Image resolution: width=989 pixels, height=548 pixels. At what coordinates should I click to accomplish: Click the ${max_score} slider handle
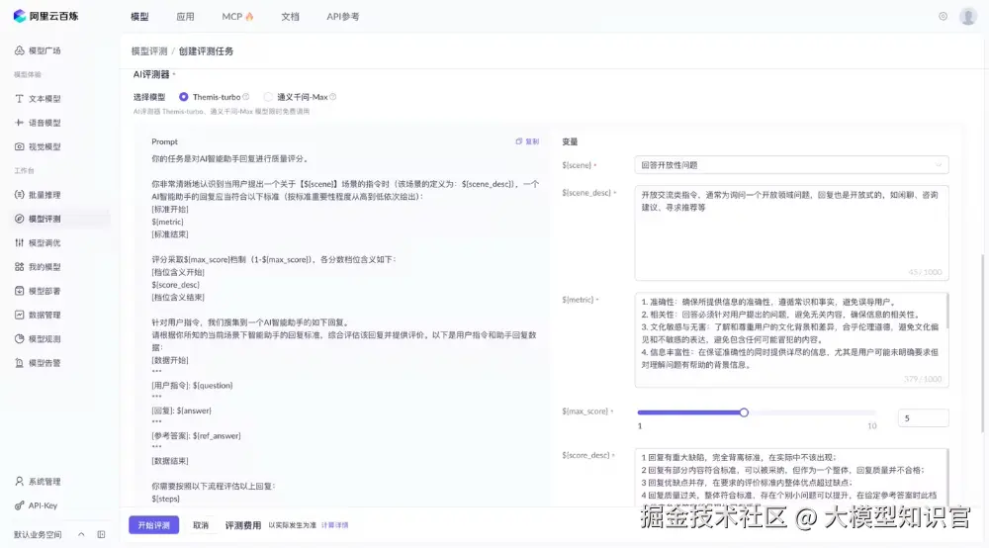pos(744,412)
